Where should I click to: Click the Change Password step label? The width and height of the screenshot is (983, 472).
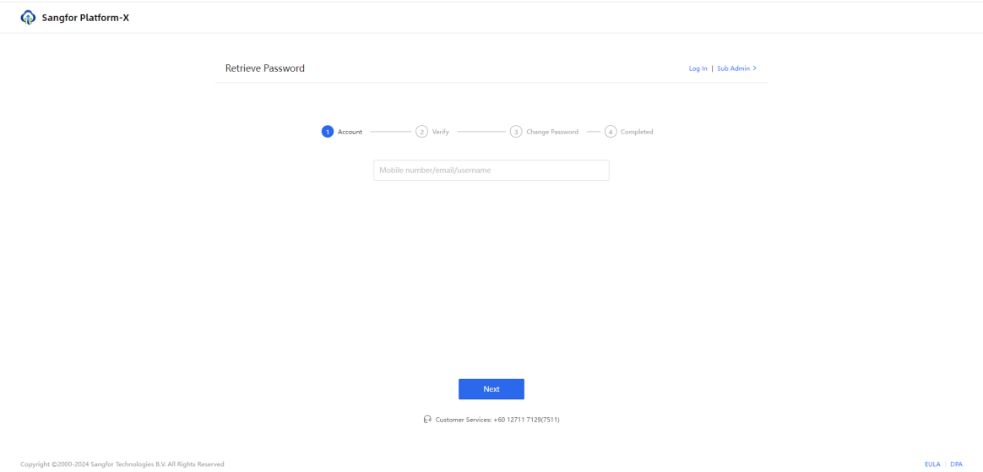(552, 133)
